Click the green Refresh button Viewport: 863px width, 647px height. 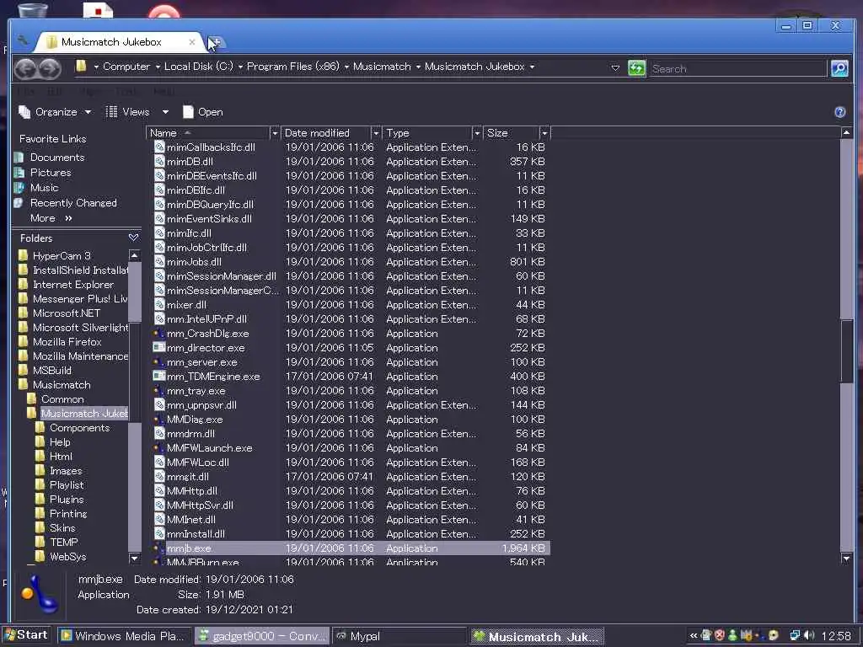[636, 68]
